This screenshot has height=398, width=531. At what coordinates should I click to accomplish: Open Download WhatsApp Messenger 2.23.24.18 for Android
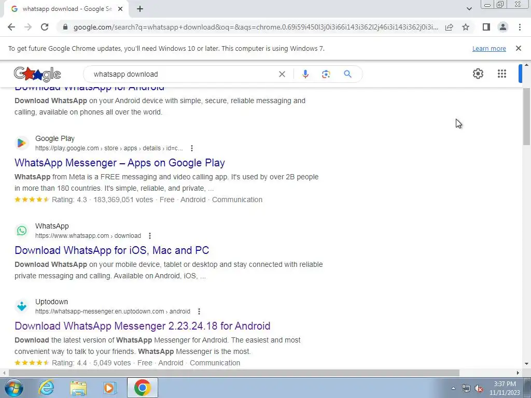pos(142,326)
